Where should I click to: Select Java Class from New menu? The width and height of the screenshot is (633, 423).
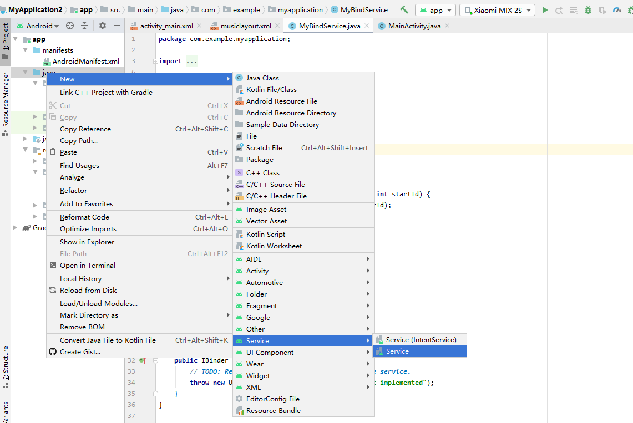coord(303,78)
